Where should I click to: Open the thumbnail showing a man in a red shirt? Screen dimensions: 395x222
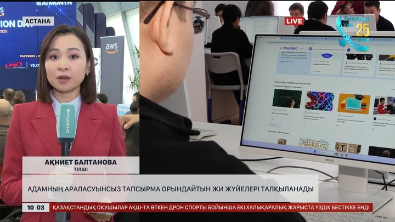[385, 105]
